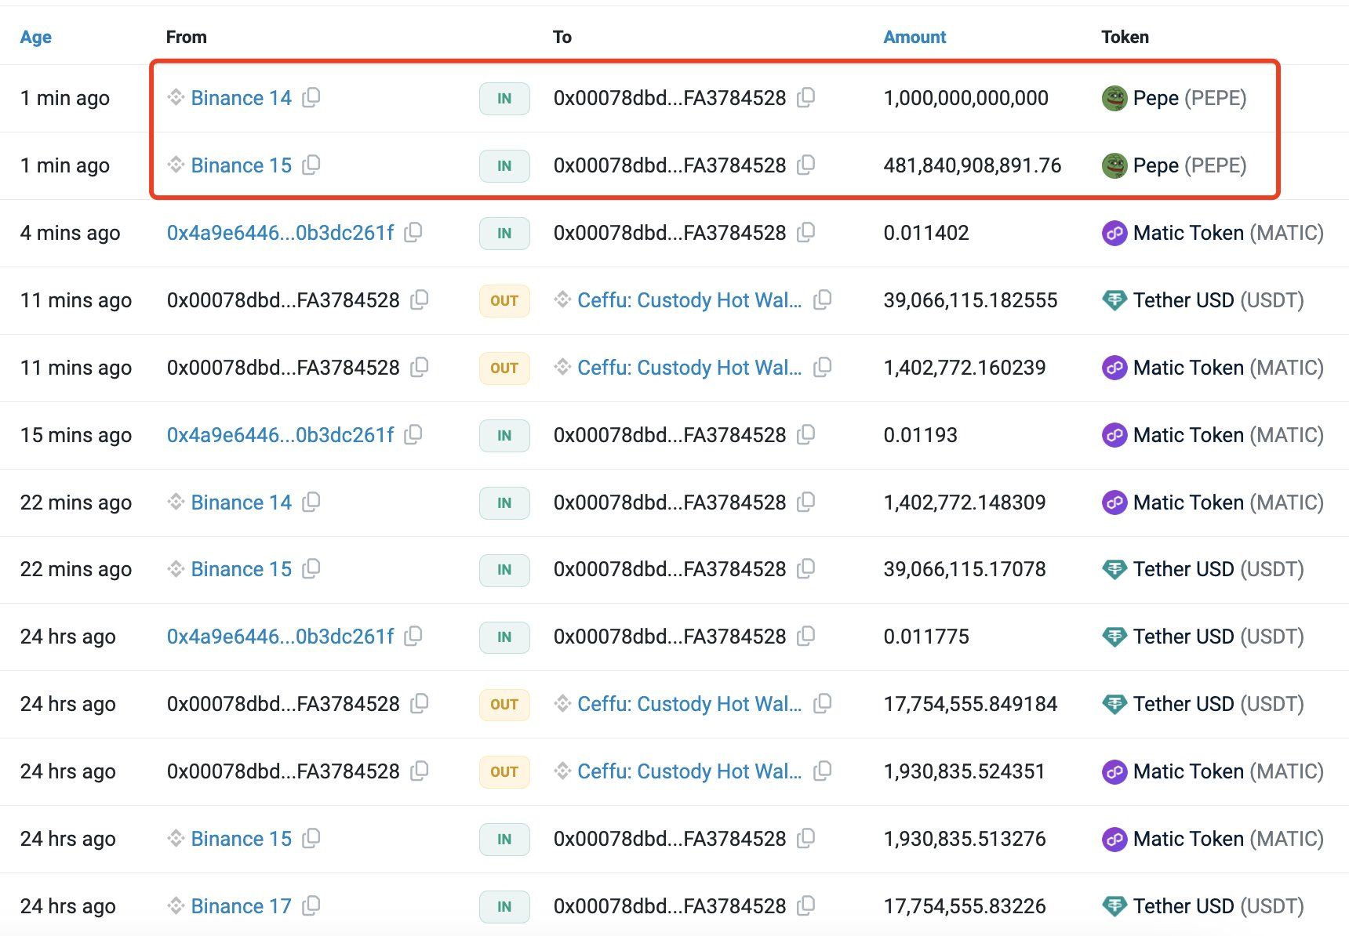The height and width of the screenshot is (936, 1349).
Task: Open Tether USD link in the 39,066,115.17078 row
Action: [1218, 569]
